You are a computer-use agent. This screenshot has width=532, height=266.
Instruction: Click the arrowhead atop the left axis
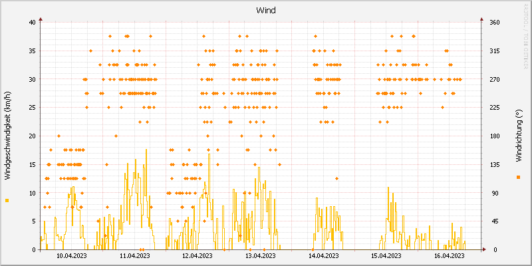[x=41, y=19]
